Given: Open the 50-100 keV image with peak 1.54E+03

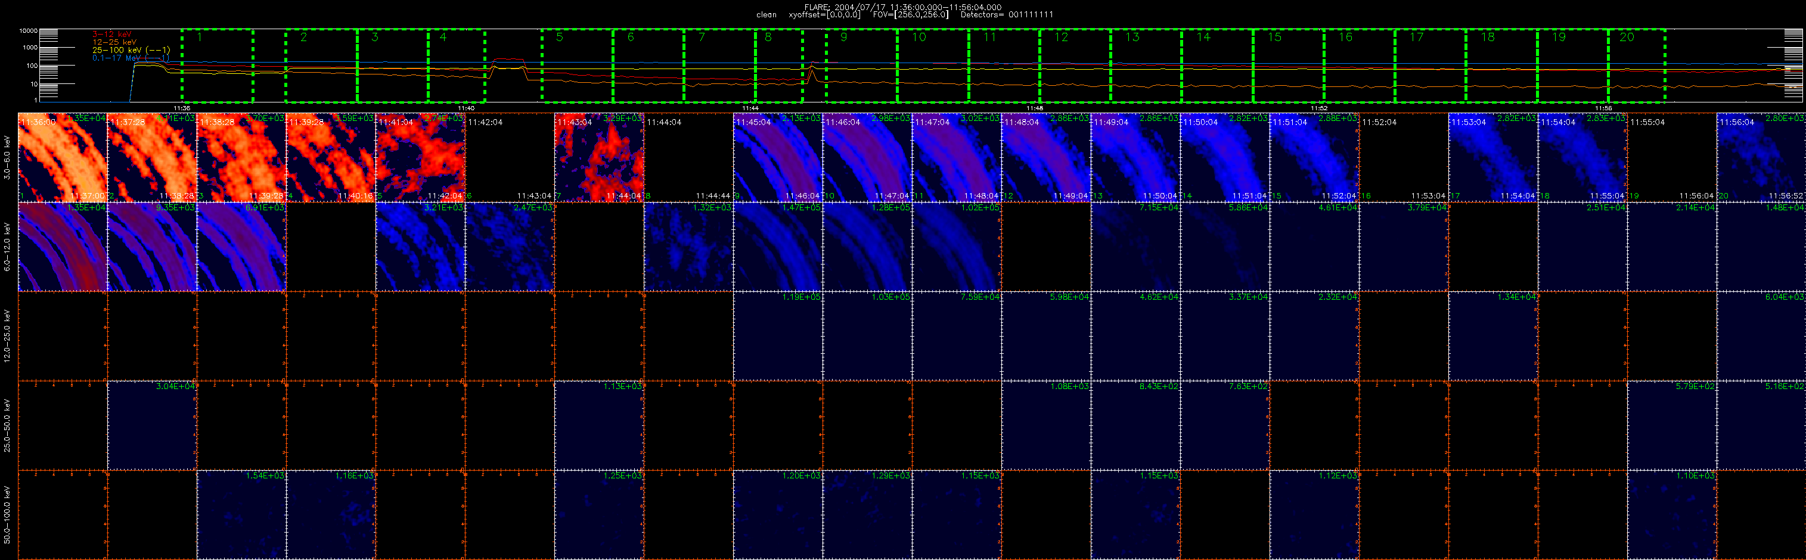Looking at the screenshot, I should 241,515.
